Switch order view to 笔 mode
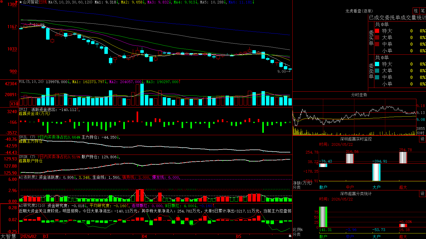The width and height of the screenshot is (426, 239). click(x=423, y=11)
